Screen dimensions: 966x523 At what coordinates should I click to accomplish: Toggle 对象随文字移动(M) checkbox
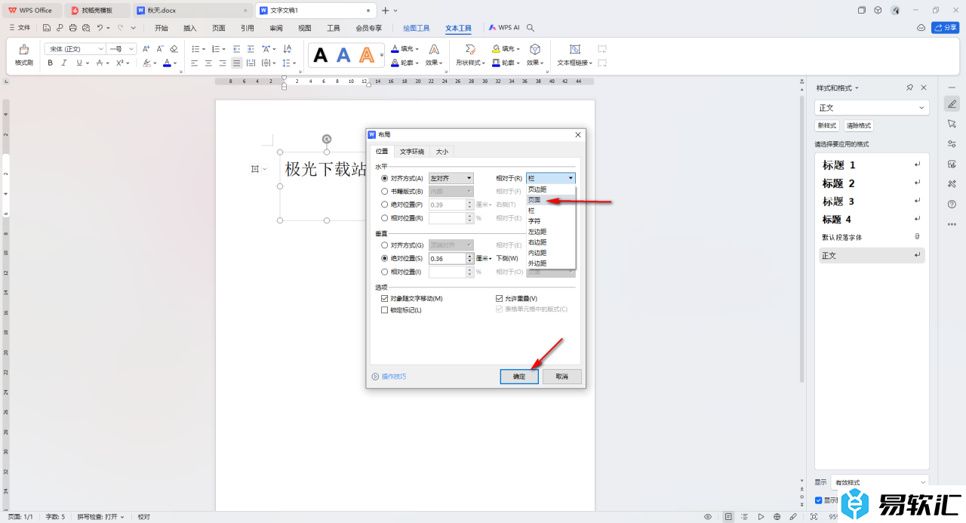pyautogui.click(x=385, y=299)
